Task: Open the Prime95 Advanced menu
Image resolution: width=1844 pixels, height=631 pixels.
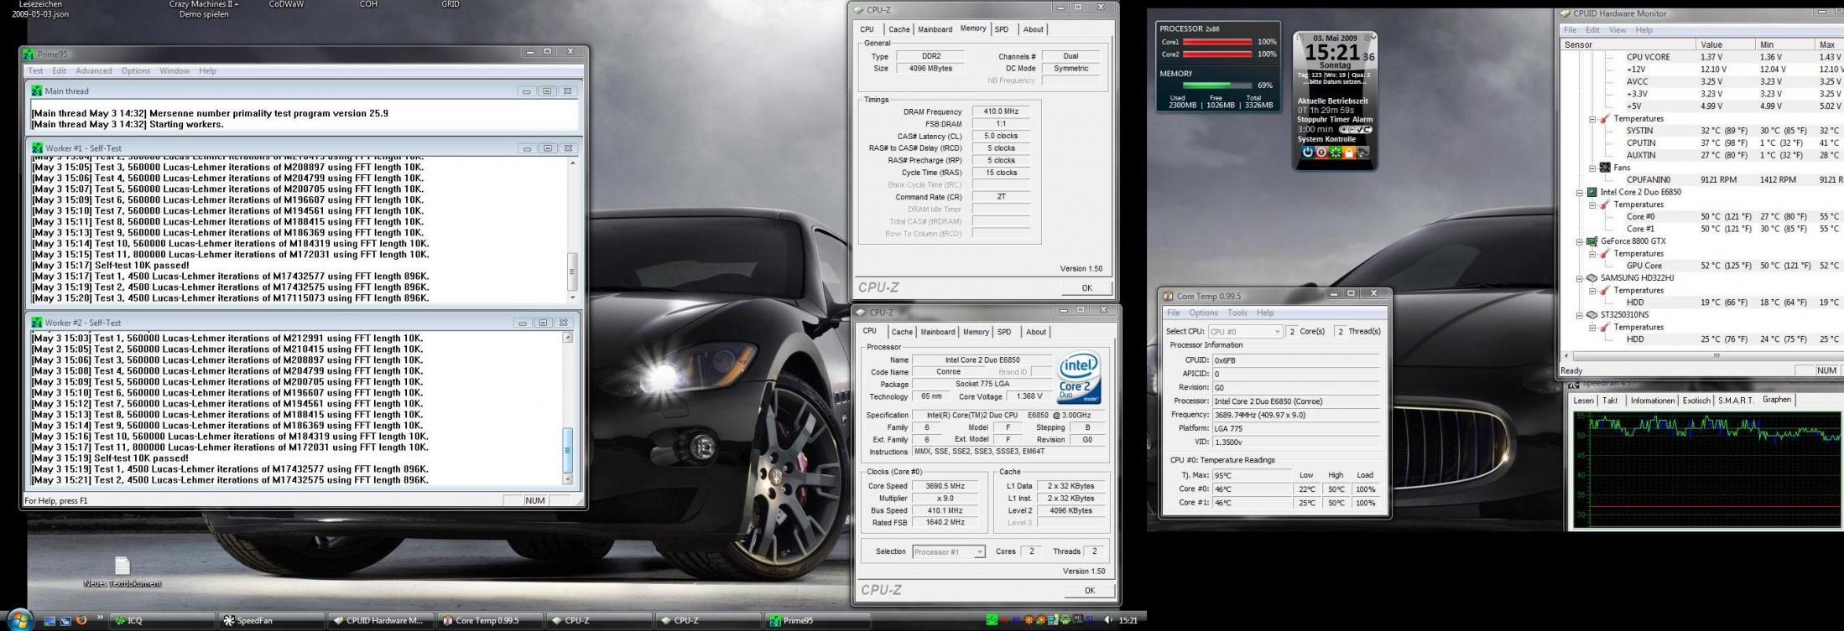Action: click(x=94, y=71)
